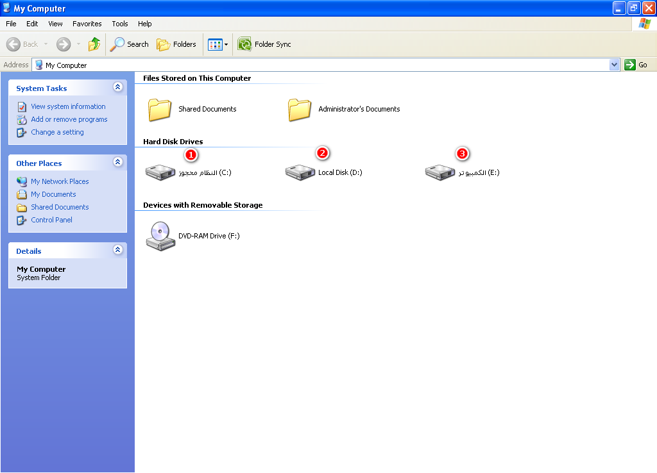The image size is (657, 473).
Task: Select the DVD-RAM Drive F: icon
Action: click(x=160, y=236)
